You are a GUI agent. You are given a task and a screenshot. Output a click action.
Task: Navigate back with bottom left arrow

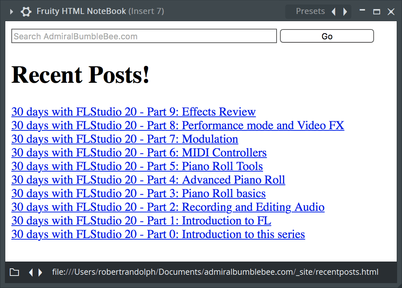[31, 272]
